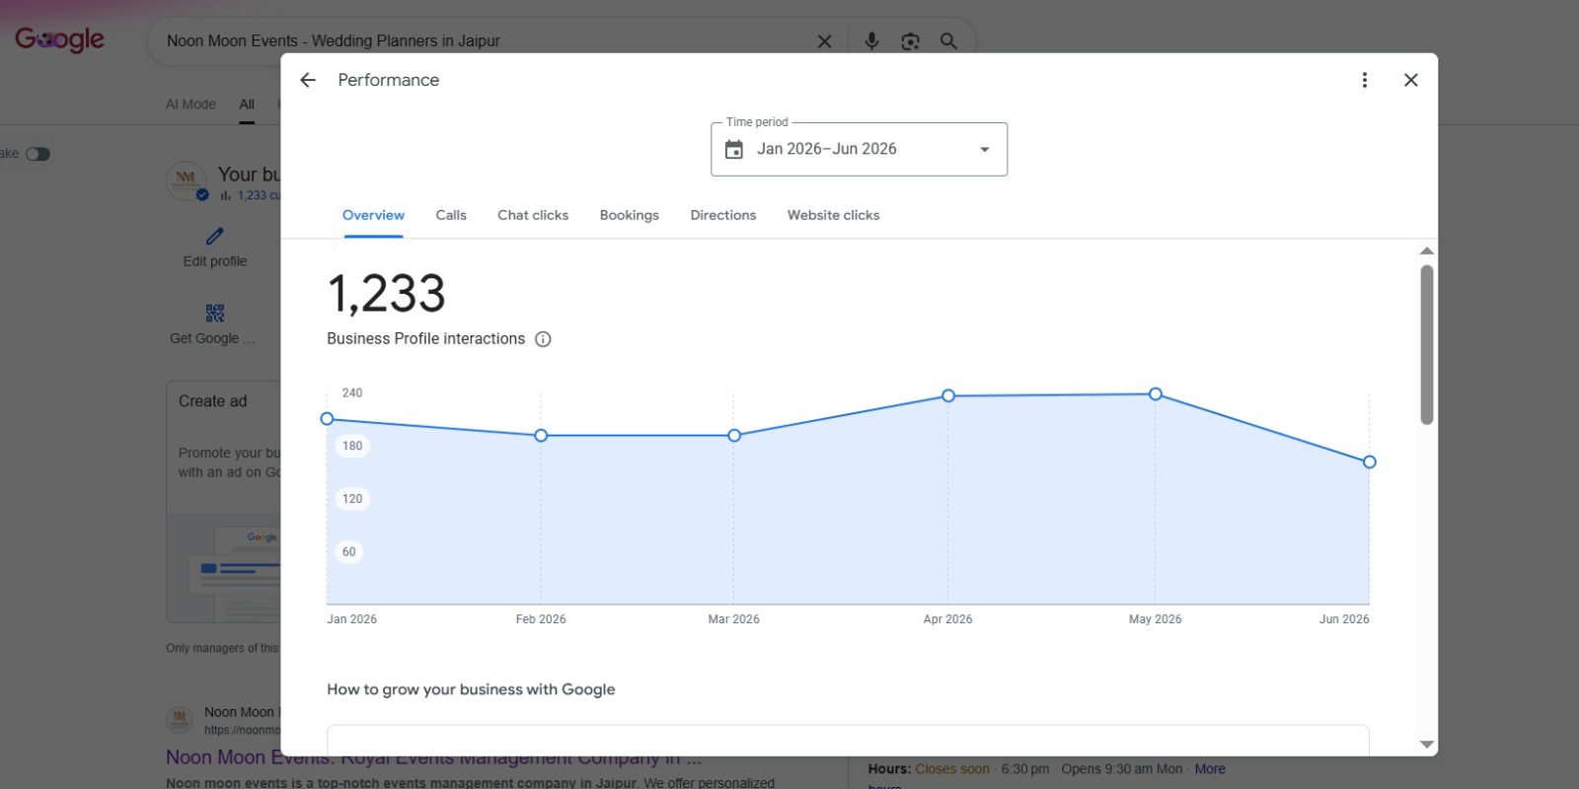Select the All search results tab
Image resolution: width=1579 pixels, height=789 pixels.
pyautogui.click(x=247, y=105)
